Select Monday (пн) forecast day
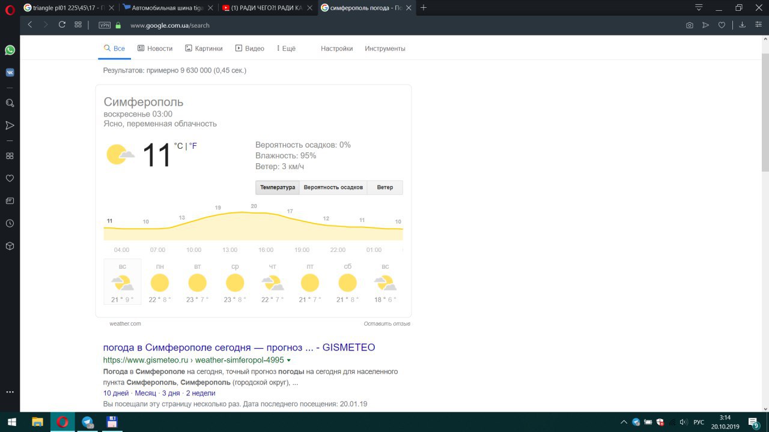 click(x=160, y=282)
